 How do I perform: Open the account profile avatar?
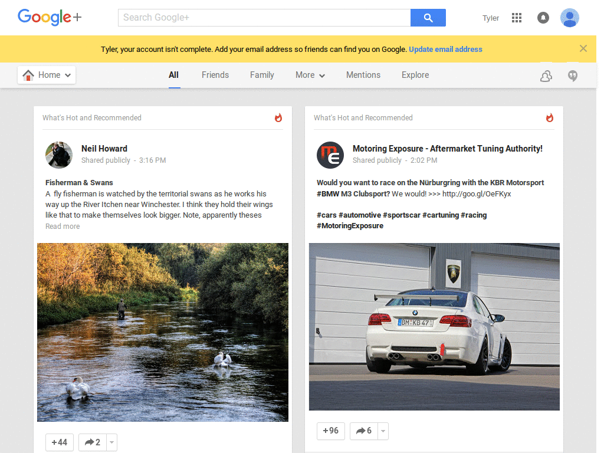pos(570,18)
